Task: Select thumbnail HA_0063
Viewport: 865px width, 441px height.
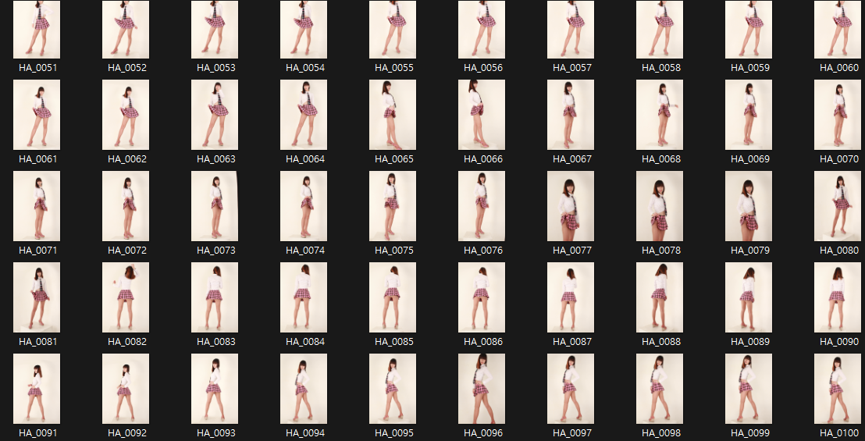Action: [215, 115]
